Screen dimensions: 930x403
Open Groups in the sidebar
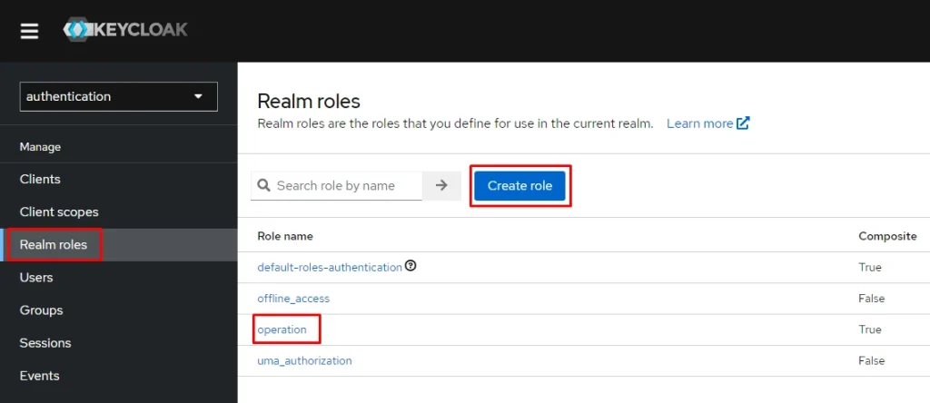41,310
